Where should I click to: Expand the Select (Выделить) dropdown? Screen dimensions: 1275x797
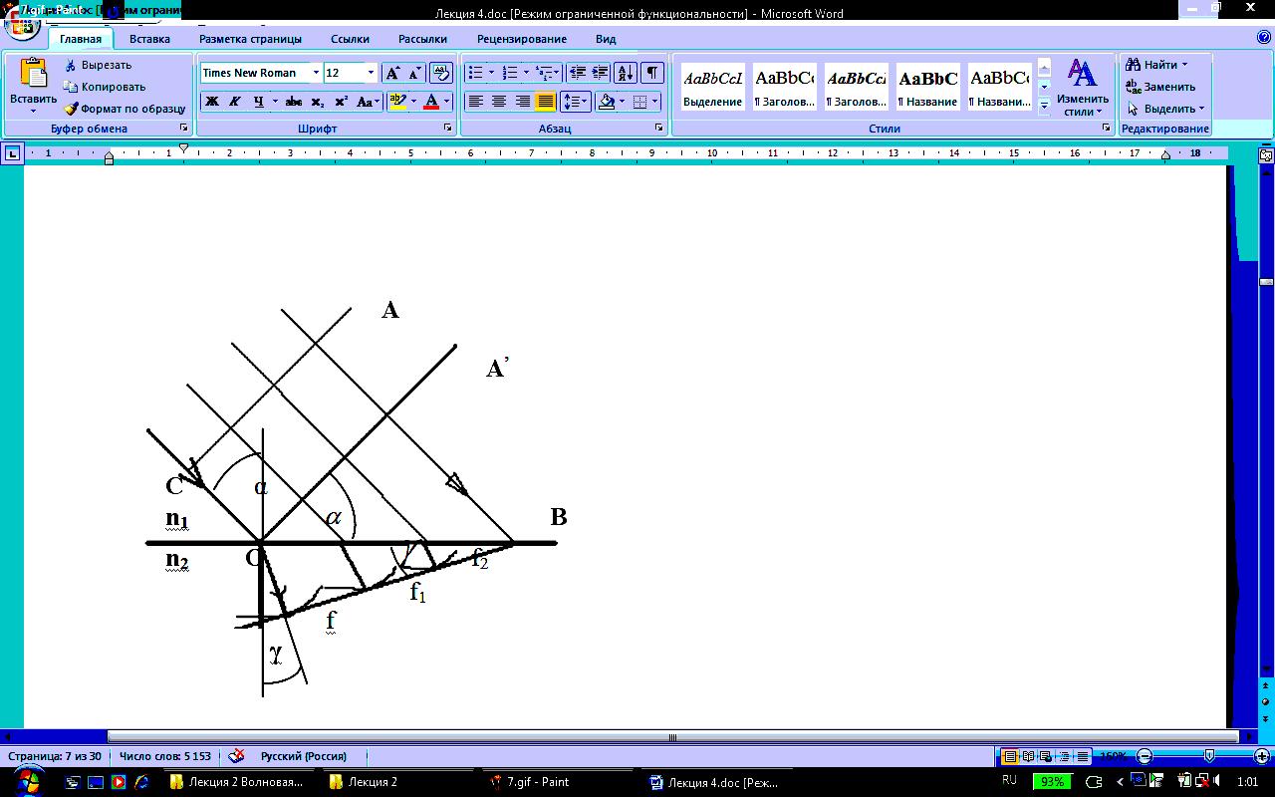pyautogui.click(x=1201, y=109)
